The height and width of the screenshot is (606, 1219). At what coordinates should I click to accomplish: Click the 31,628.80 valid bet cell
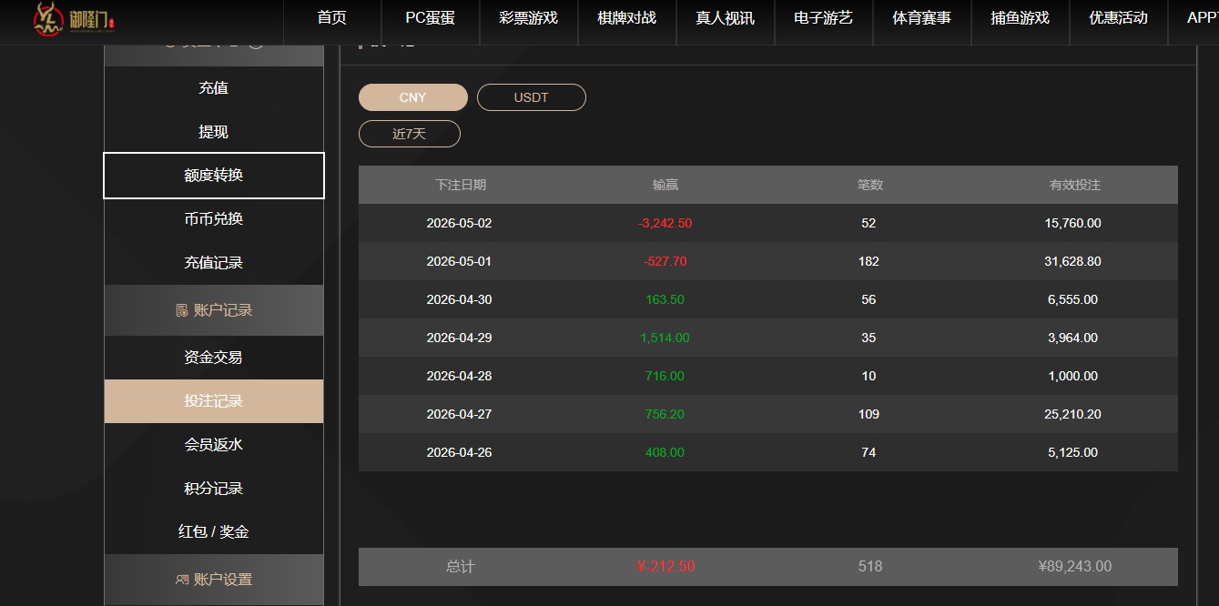click(x=1073, y=261)
